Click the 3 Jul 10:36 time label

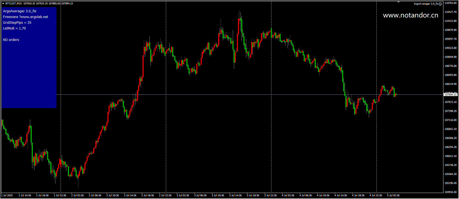pos(218,195)
